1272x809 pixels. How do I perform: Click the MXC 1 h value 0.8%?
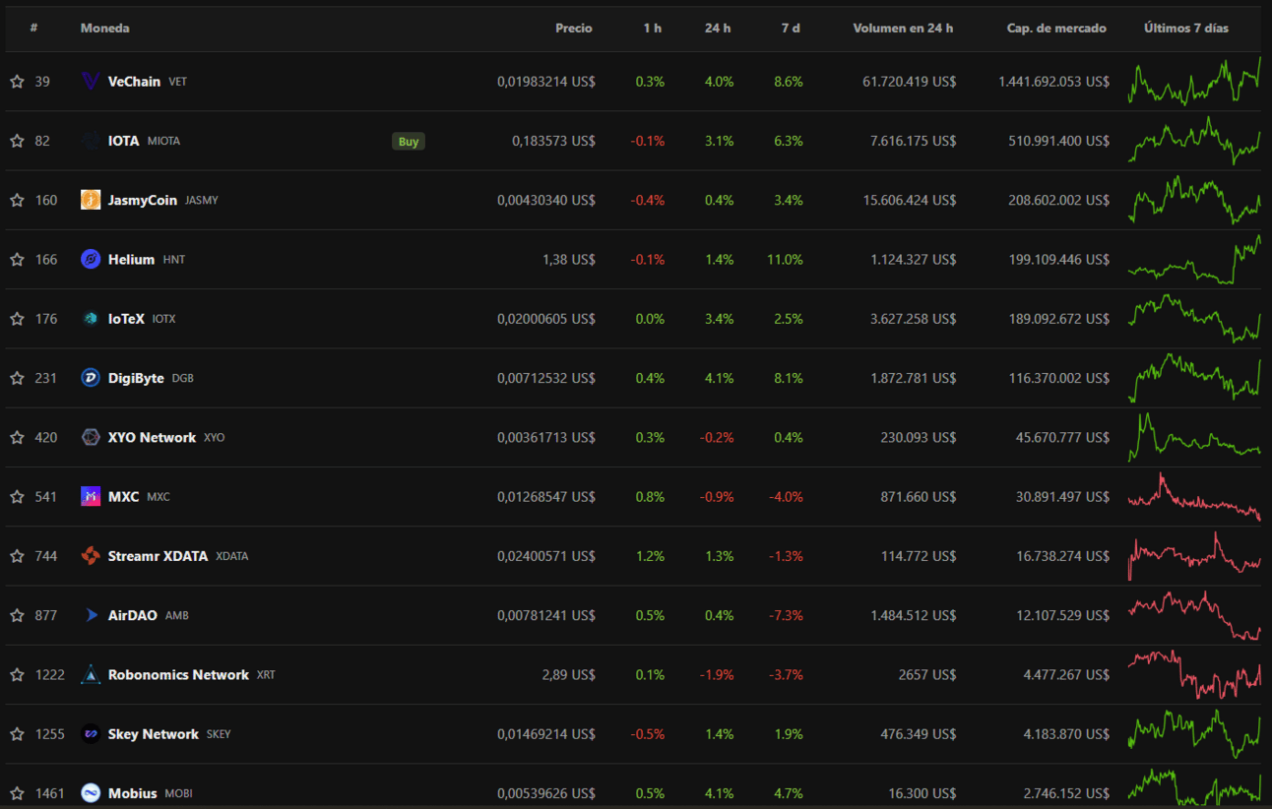point(650,497)
